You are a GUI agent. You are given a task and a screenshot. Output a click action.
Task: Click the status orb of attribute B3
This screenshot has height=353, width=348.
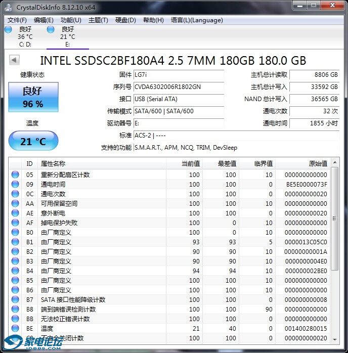point(15,261)
